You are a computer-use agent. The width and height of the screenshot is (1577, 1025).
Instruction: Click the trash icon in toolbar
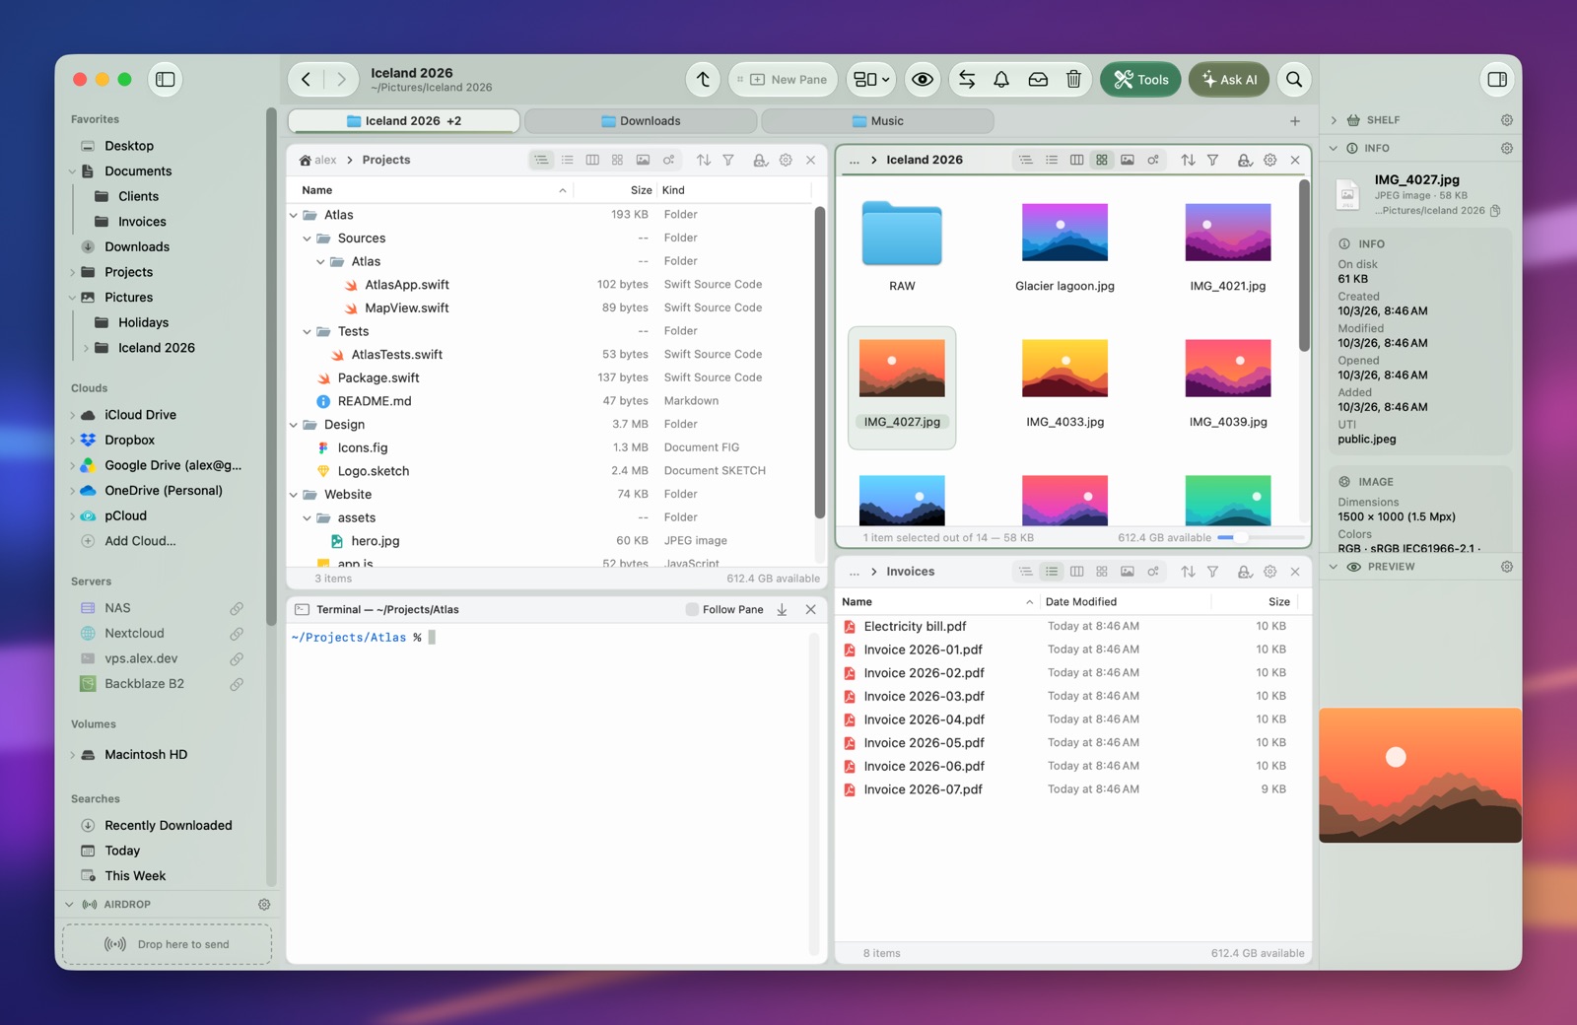tap(1073, 80)
